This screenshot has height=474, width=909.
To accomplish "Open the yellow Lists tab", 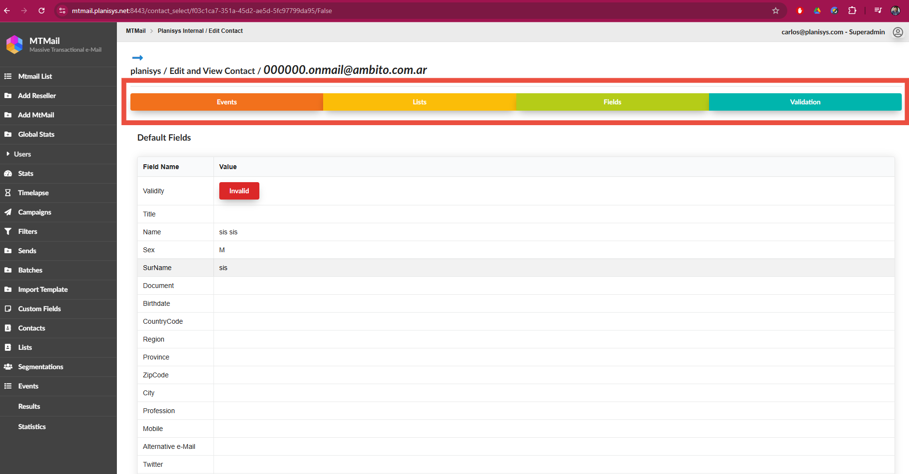I will click(x=419, y=102).
